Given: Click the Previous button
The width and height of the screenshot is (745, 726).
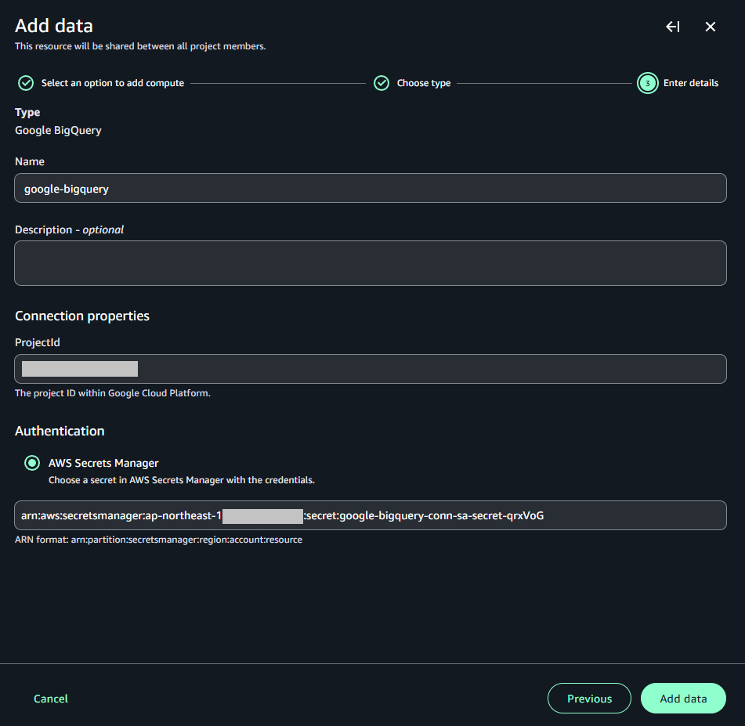Looking at the screenshot, I should tap(589, 699).
